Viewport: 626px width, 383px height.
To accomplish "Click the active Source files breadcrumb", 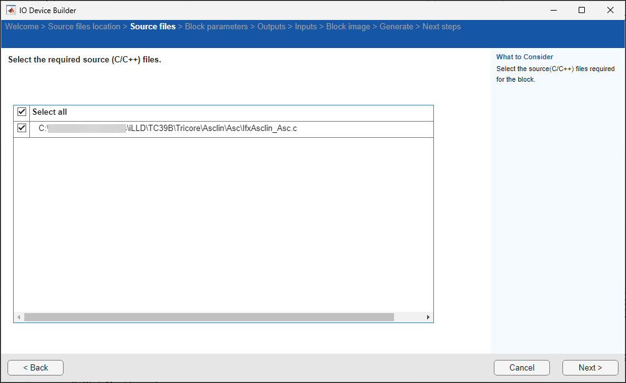I will [x=153, y=26].
